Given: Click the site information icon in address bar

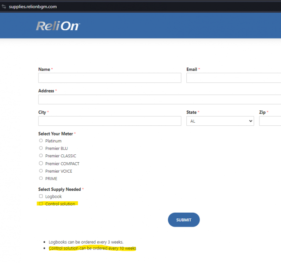Looking at the screenshot, I should (4, 7).
